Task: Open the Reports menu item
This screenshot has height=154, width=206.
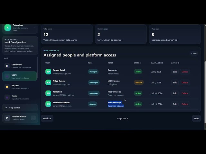Action: coord(19,87)
